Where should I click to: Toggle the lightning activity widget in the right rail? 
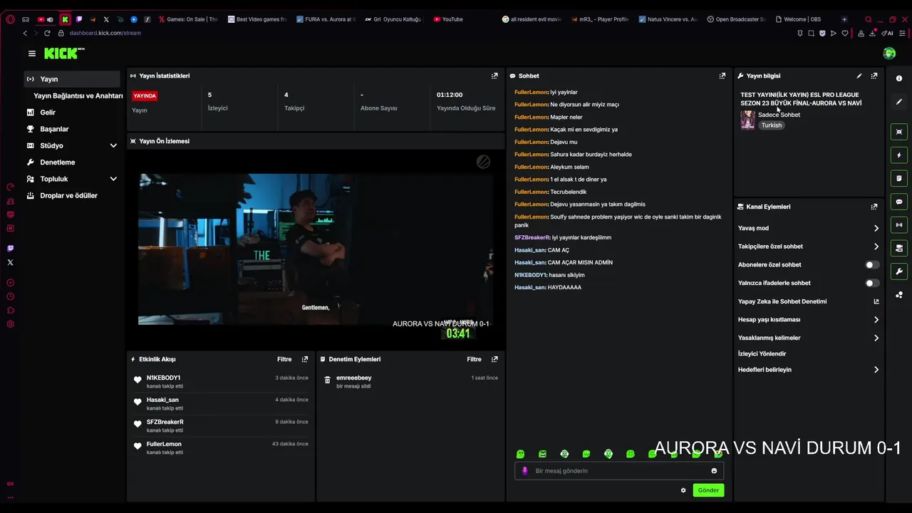click(x=899, y=155)
